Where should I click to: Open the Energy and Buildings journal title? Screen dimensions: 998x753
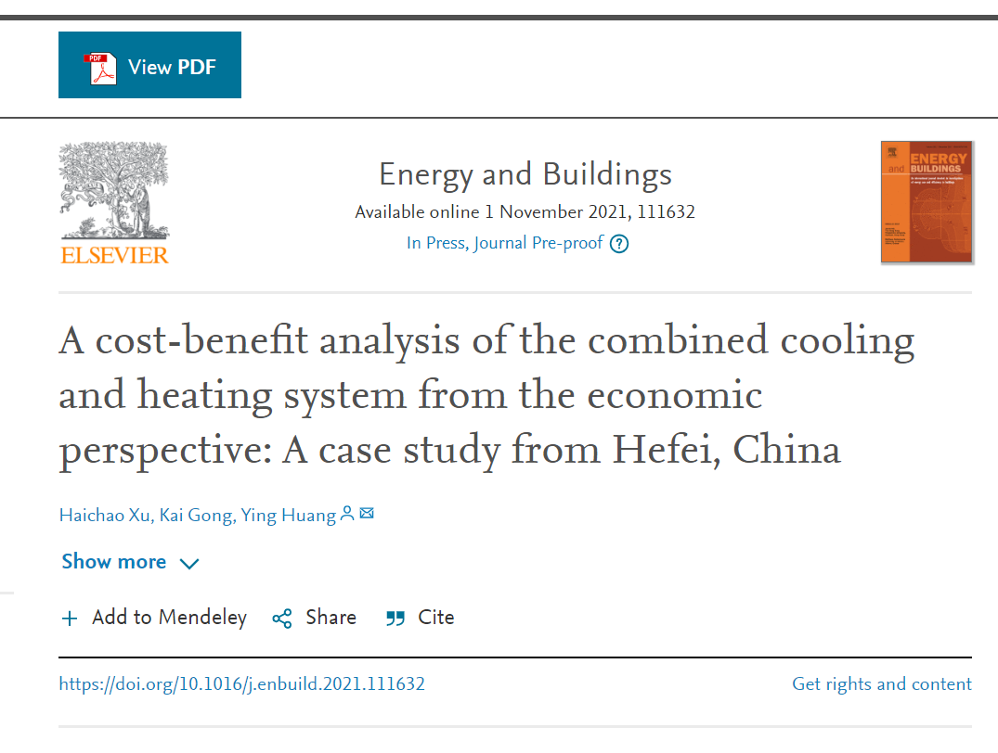(x=525, y=174)
